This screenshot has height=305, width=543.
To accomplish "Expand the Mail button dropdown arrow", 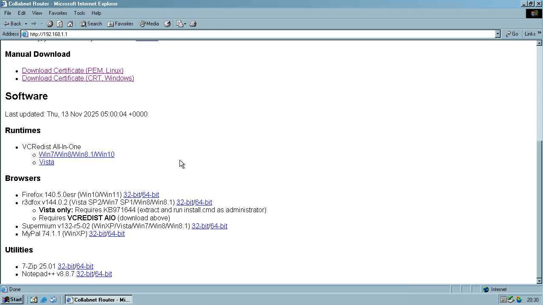I will [x=185, y=24].
